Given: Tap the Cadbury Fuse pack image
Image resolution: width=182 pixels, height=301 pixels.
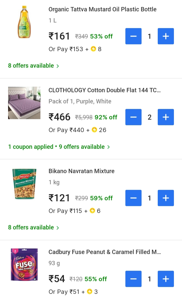Looking at the screenshot, I should click(24, 264).
